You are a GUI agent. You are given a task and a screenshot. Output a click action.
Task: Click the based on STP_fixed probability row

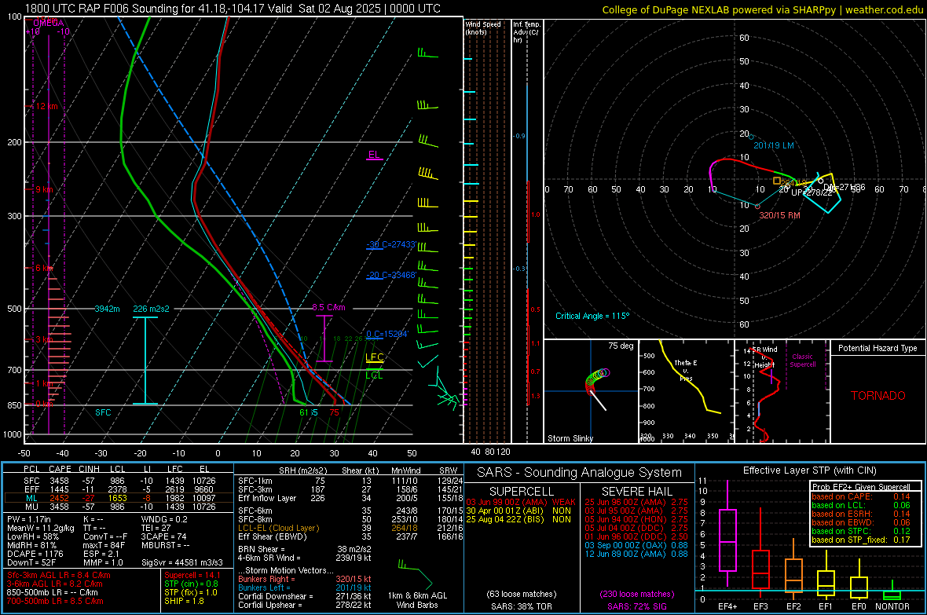coord(861,540)
